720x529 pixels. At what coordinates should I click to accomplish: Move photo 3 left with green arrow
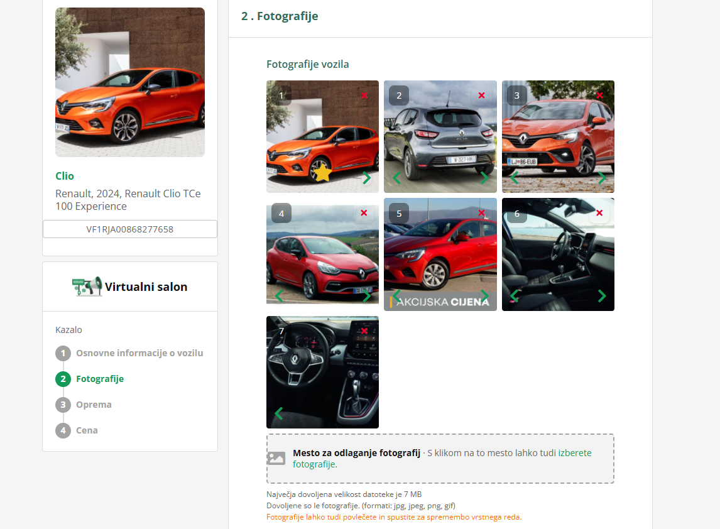[x=515, y=178]
